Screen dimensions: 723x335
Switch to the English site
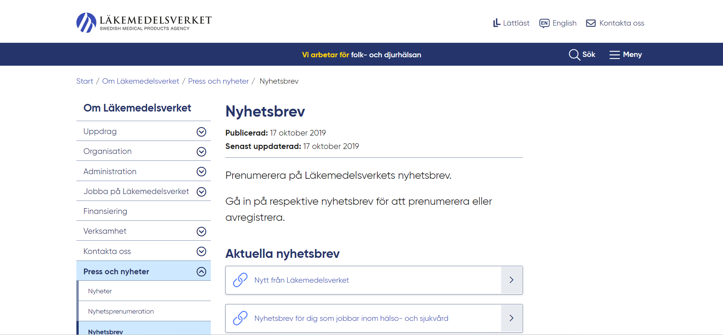[x=564, y=23]
